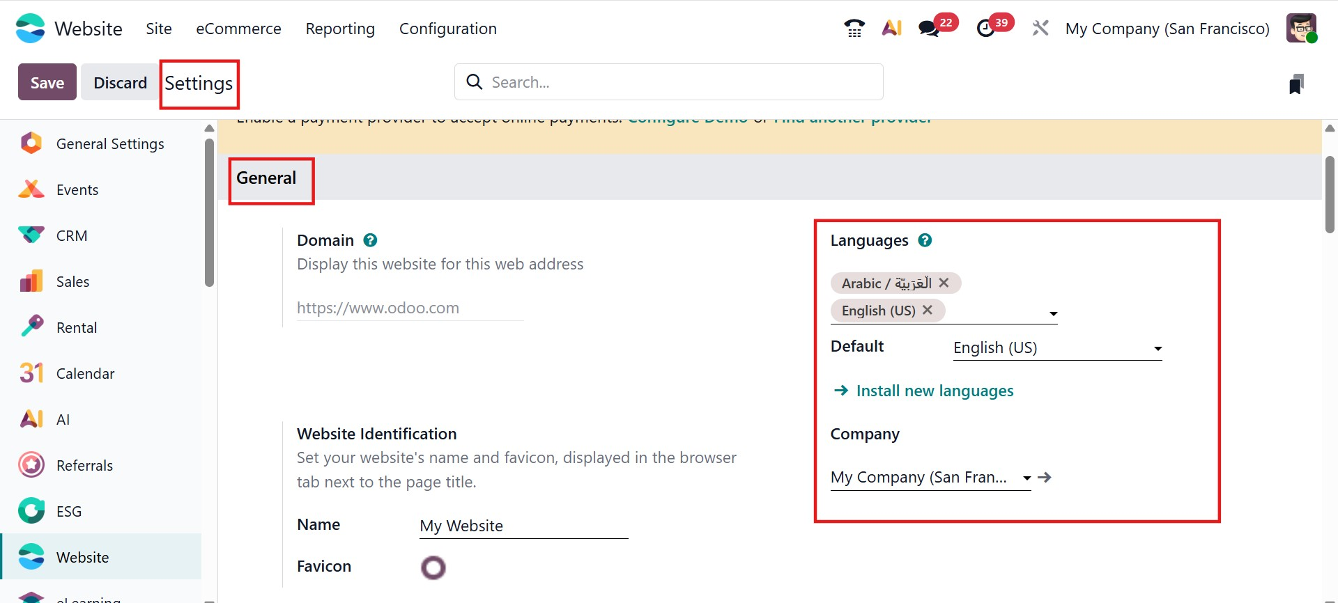Click Install new languages link

tap(935, 391)
